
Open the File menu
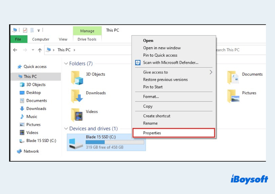click(18, 39)
